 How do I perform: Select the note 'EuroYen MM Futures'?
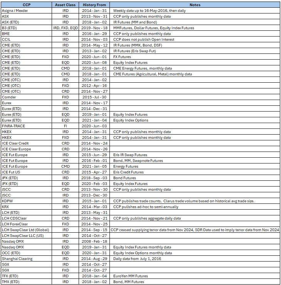pyautogui.click(x=195, y=276)
